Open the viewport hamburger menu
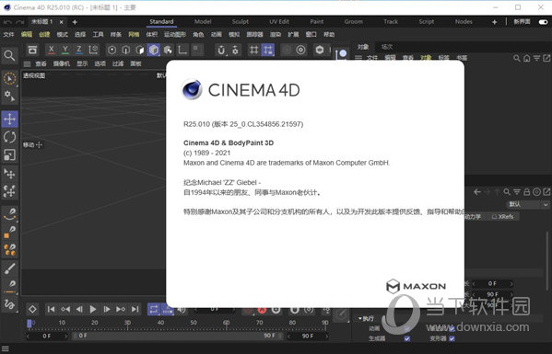This screenshot has width=552, height=354. [27, 64]
